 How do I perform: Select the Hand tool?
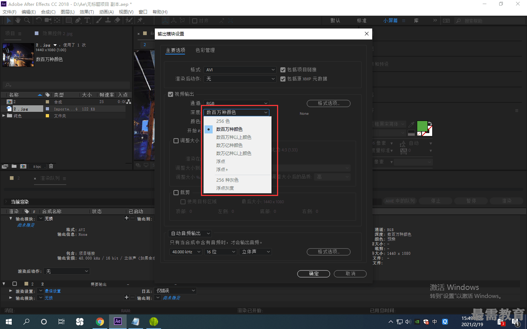coord(18,20)
